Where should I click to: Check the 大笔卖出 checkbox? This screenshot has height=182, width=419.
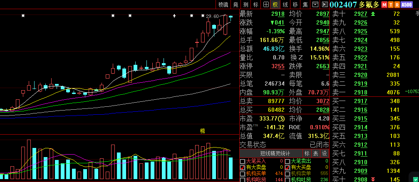[x=287, y=161]
